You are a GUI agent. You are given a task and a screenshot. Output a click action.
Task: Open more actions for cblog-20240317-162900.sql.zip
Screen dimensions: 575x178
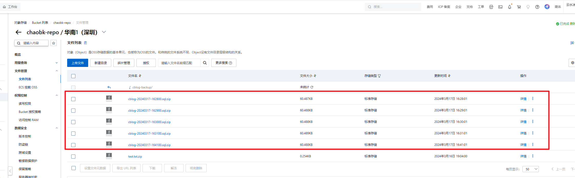click(x=533, y=110)
